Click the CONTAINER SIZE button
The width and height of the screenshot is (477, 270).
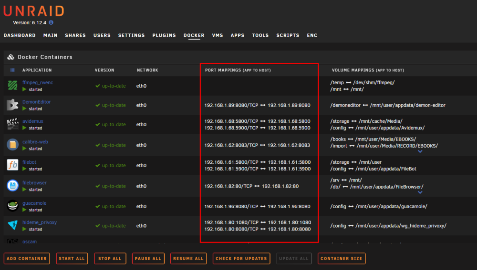click(x=342, y=259)
